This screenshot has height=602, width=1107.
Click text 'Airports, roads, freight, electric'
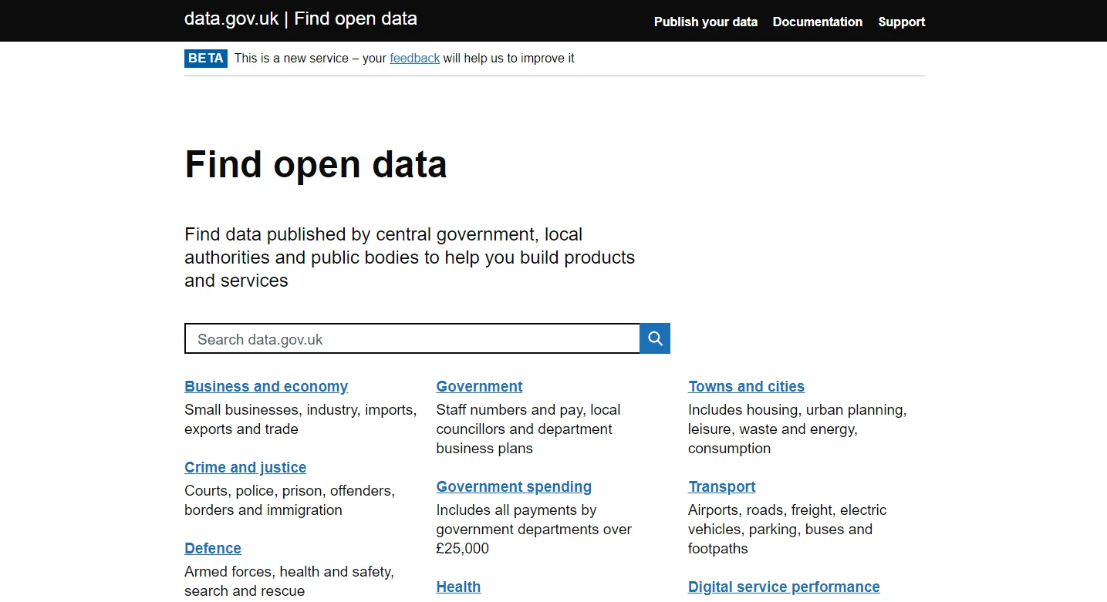pos(788,510)
